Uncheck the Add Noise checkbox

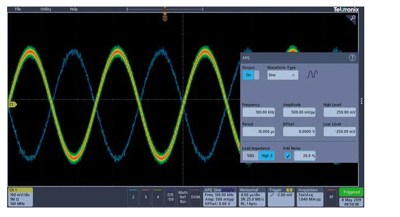(x=287, y=156)
